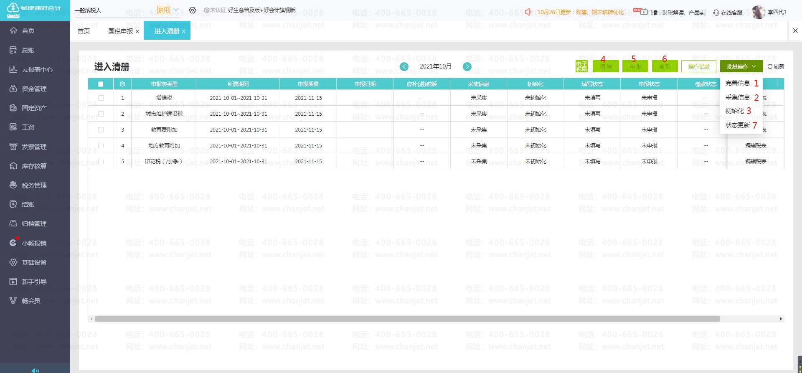
Task: Open table column settings gear in header
Action: click(x=122, y=84)
